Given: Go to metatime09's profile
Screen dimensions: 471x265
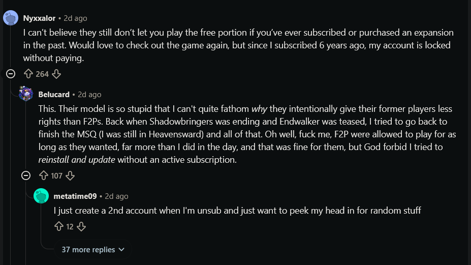Looking at the screenshot, I should tap(75, 196).
